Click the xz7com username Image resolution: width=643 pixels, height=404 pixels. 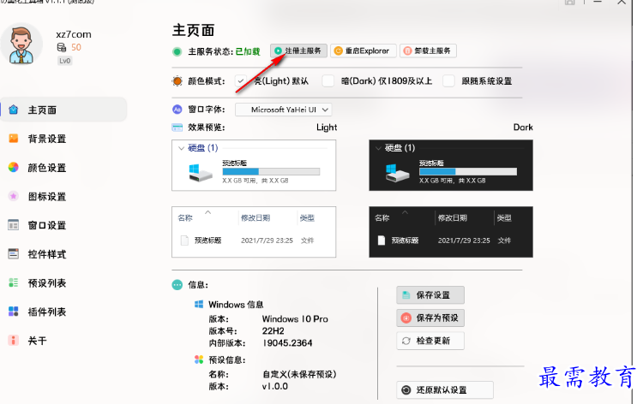tap(74, 34)
